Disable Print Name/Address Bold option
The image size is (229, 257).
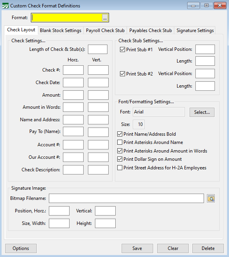coord(120,134)
